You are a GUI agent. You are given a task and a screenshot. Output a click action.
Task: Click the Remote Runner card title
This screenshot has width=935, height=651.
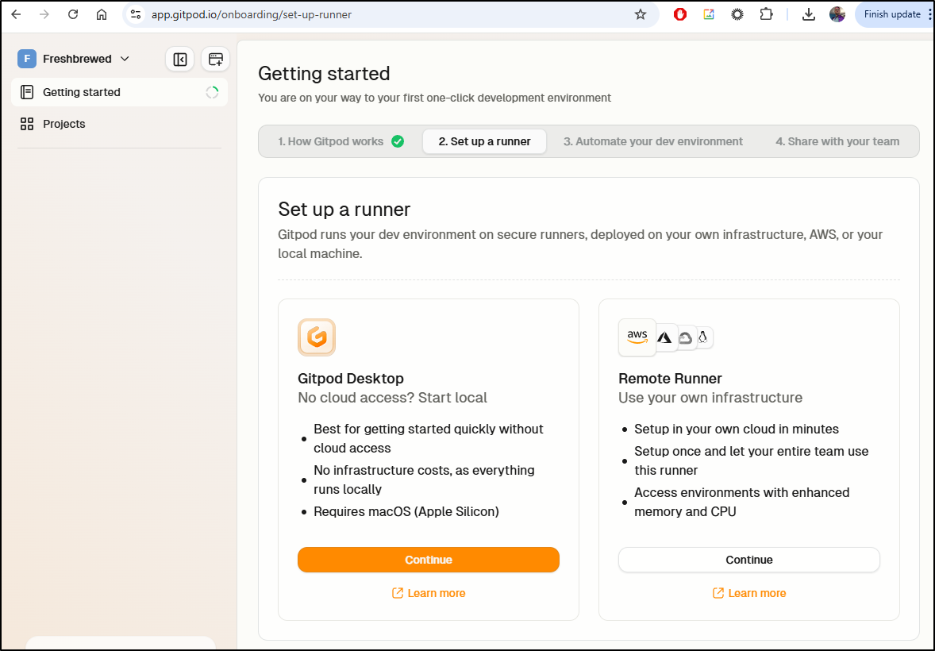[670, 379]
